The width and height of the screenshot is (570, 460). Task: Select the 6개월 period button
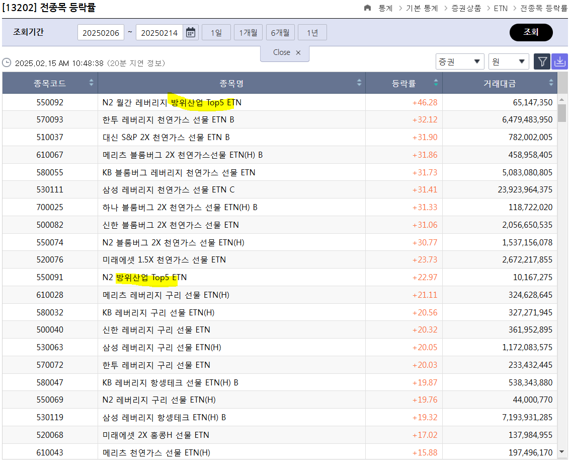(280, 33)
